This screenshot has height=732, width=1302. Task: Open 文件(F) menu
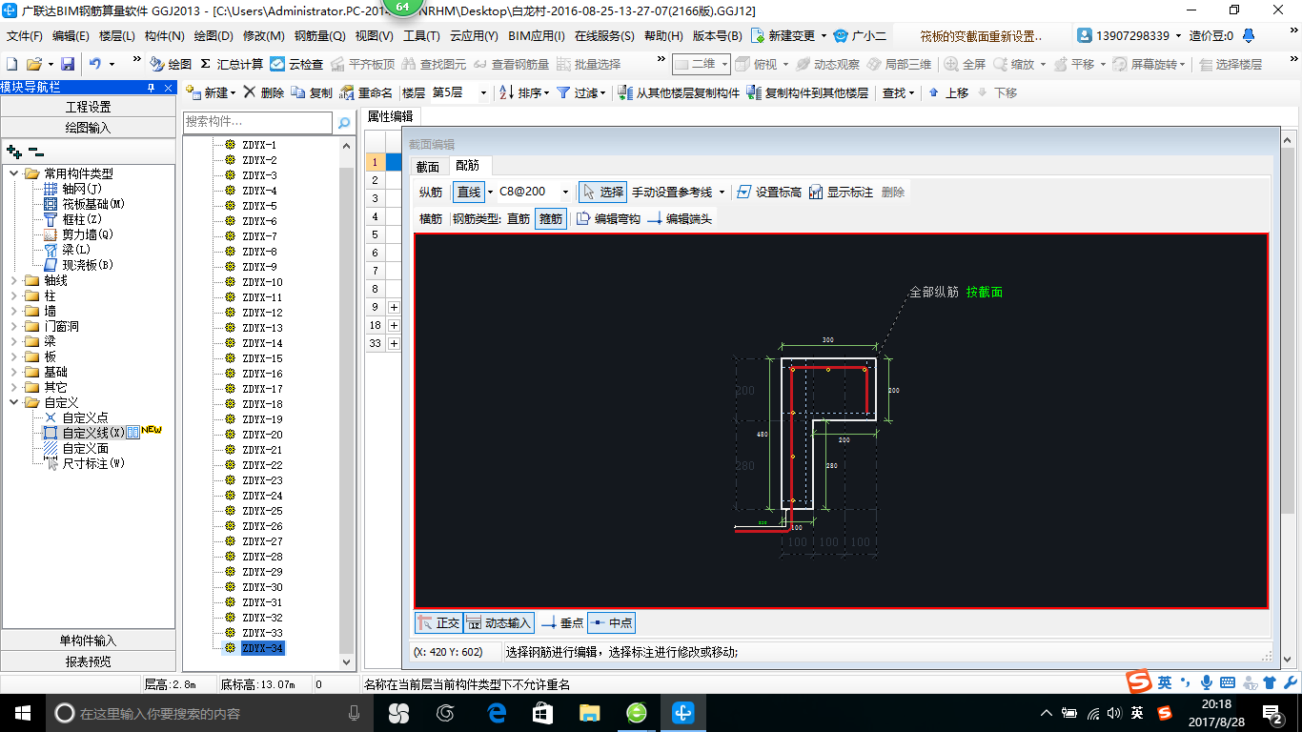click(x=25, y=36)
